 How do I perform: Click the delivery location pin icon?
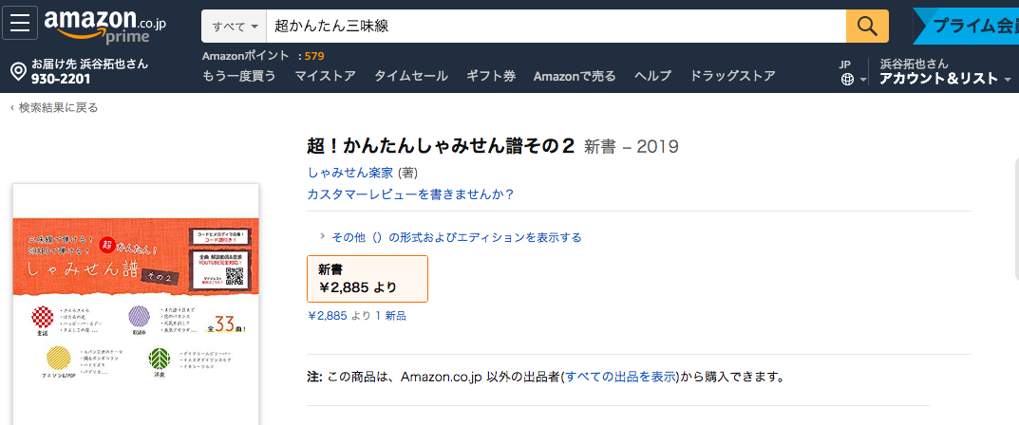[x=17, y=71]
